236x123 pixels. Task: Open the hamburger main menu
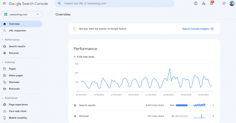(4, 3)
